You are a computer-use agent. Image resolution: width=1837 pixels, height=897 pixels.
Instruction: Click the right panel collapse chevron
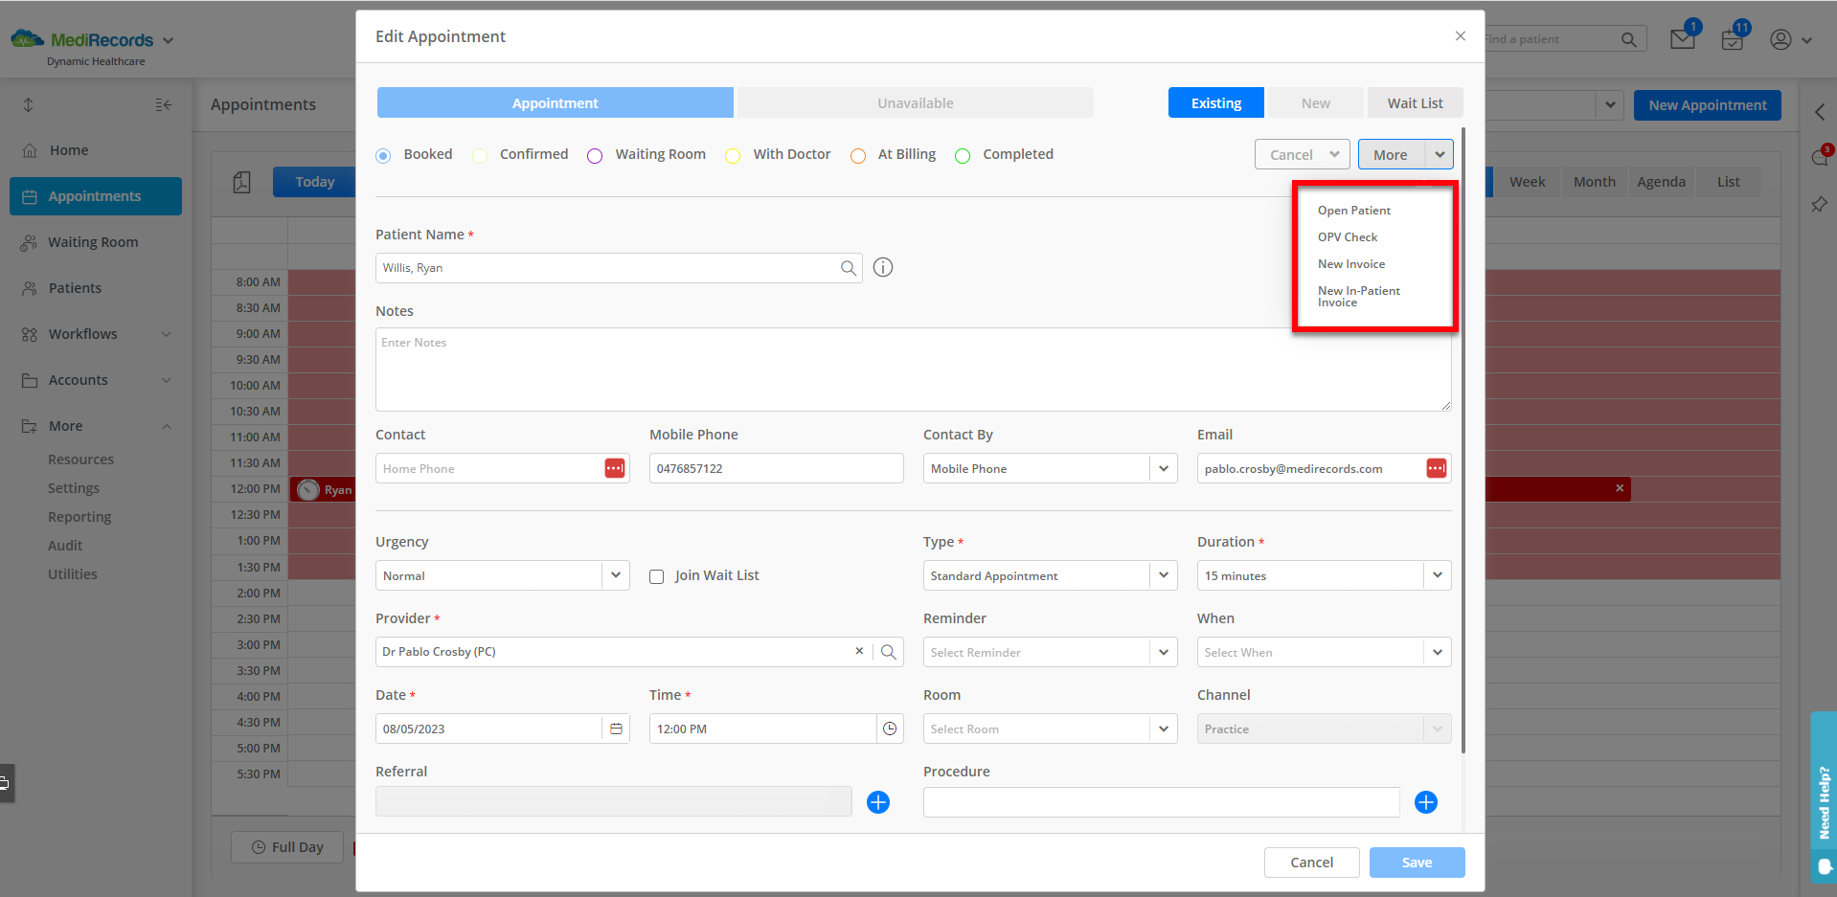coord(1820,112)
